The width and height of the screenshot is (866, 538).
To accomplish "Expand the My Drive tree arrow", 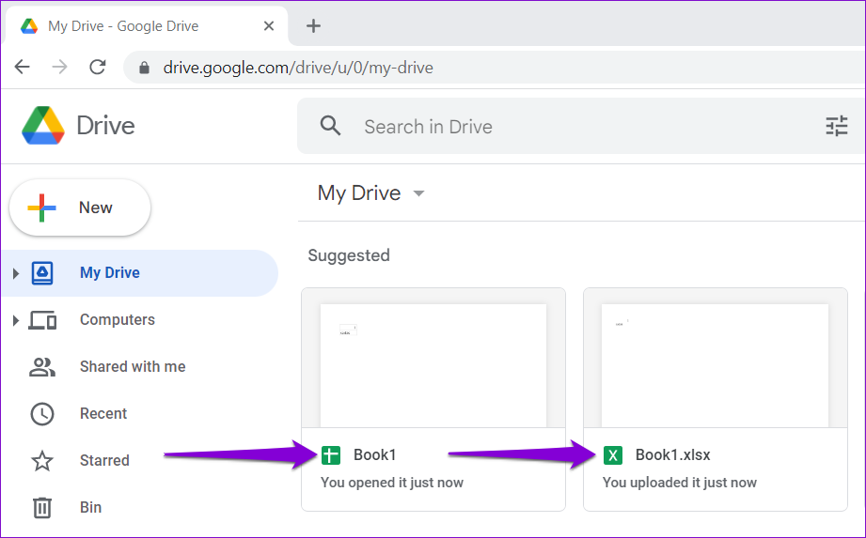I will point(15,273).
